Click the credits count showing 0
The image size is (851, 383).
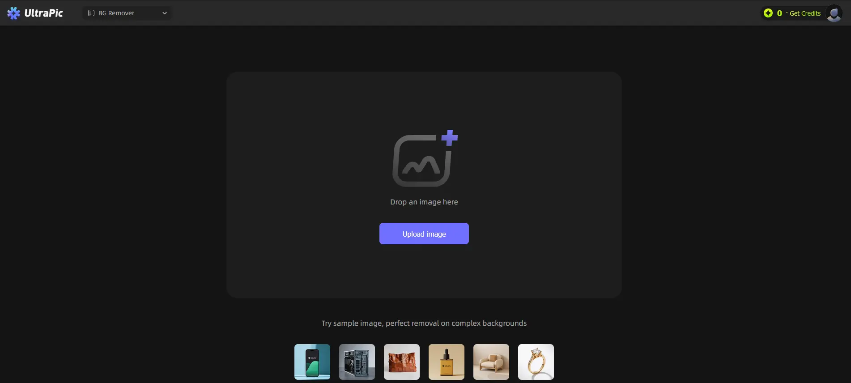pyautogui.click(x=779, y=13)
